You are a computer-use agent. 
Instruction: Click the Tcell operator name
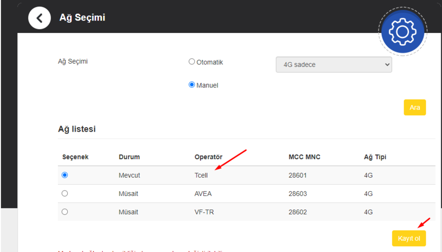point(202,175)
